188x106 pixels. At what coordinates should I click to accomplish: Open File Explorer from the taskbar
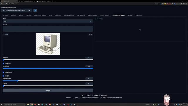[x=28, y=105]
